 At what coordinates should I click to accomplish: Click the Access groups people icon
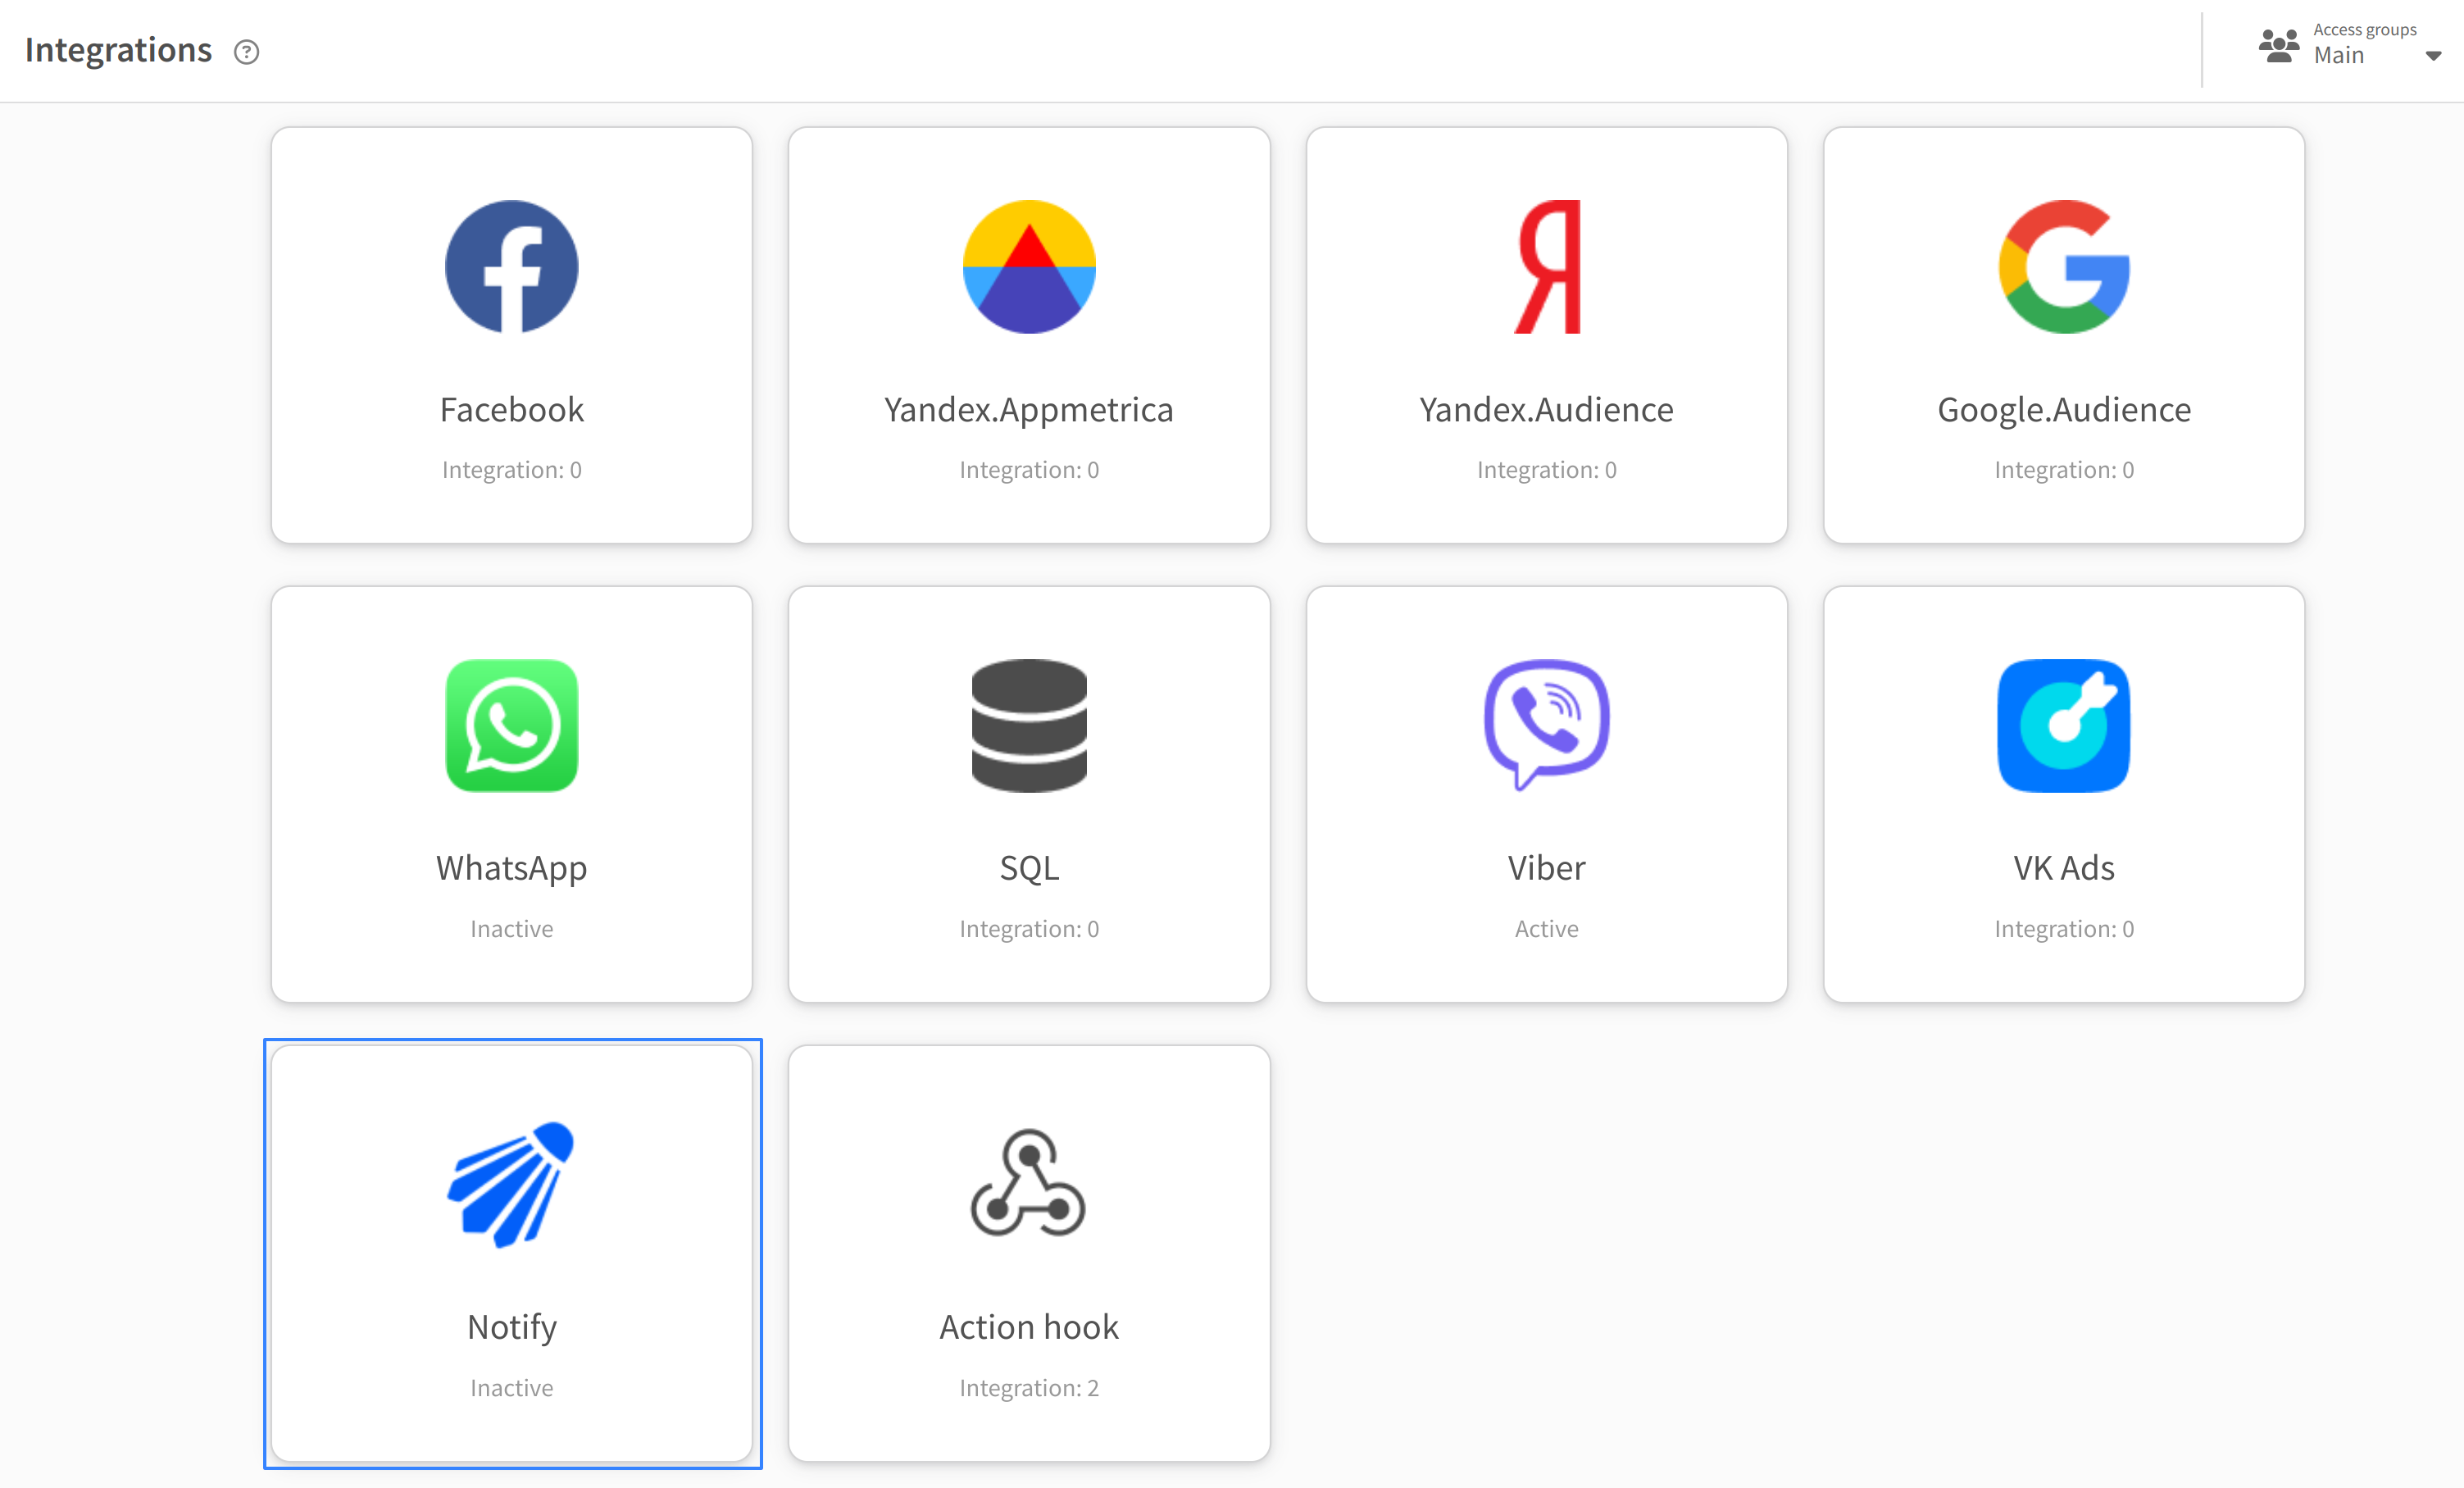click(x=2279, y=46)
